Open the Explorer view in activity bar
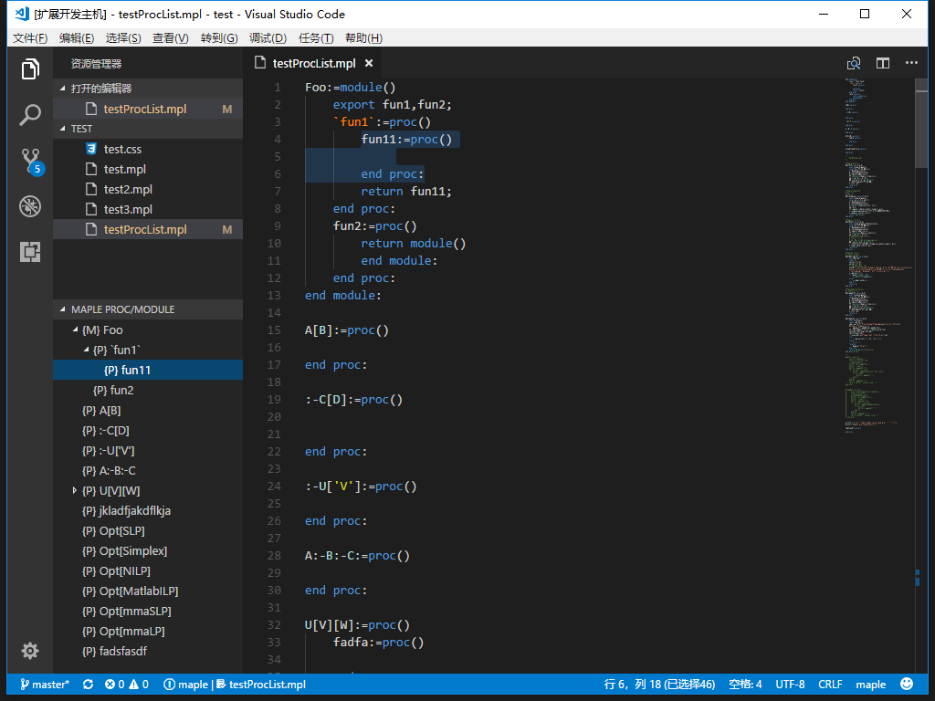This screenshot has width=935, height=701. pyautogui.click(x=30, y=69)
